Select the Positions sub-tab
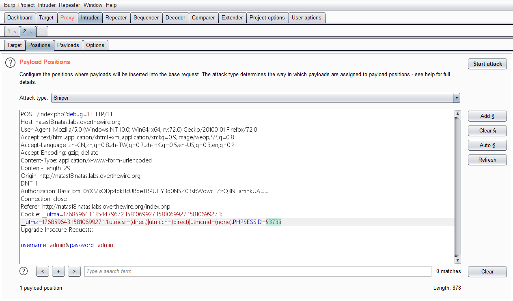Viewport: 513px width, 301px height. point(39,45)
